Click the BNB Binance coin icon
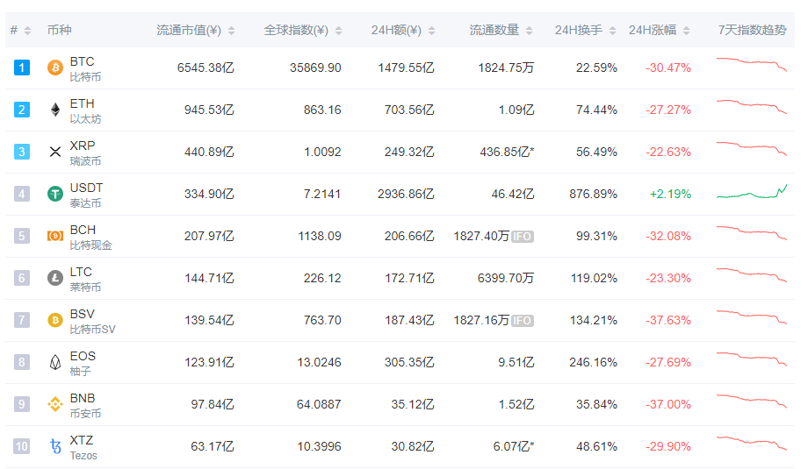808x469 pixels. tap(55, 405)
